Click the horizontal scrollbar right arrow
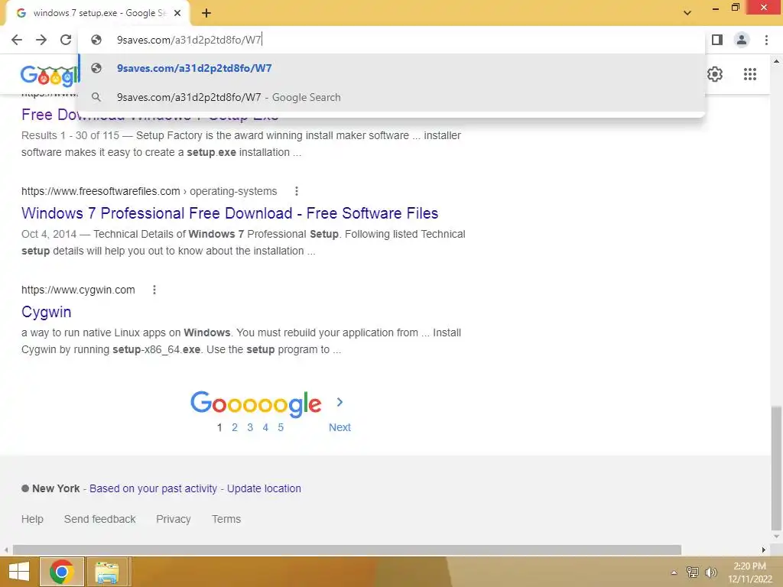The width and height of the screenshot is (783, 587). [764, 550]
